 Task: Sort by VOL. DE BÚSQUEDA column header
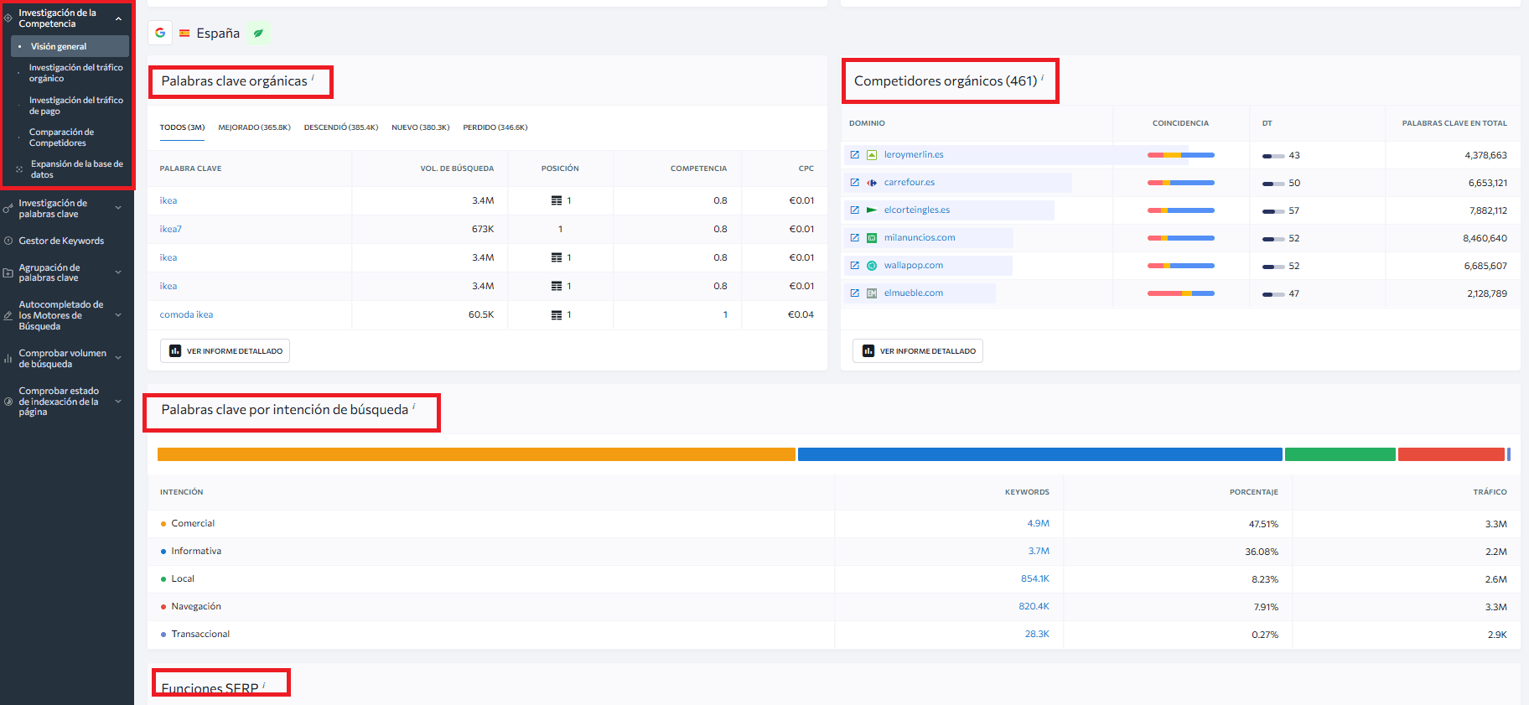(x=457, y=168)
